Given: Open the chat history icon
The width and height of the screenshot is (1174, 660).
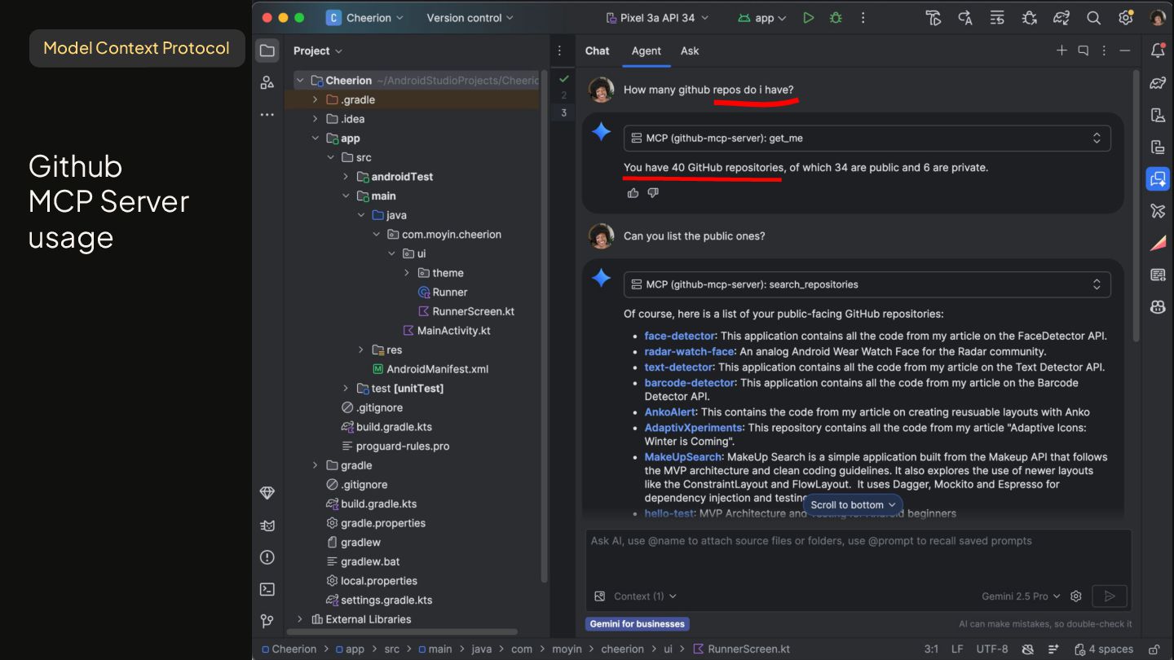Looking at the screenshot, I should click(x=1084, y=51).
